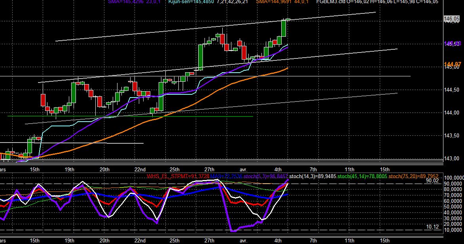Click 4th on the main chart date axis
Image resolution: width=464 pixels, height=244 pixels.
278,169
